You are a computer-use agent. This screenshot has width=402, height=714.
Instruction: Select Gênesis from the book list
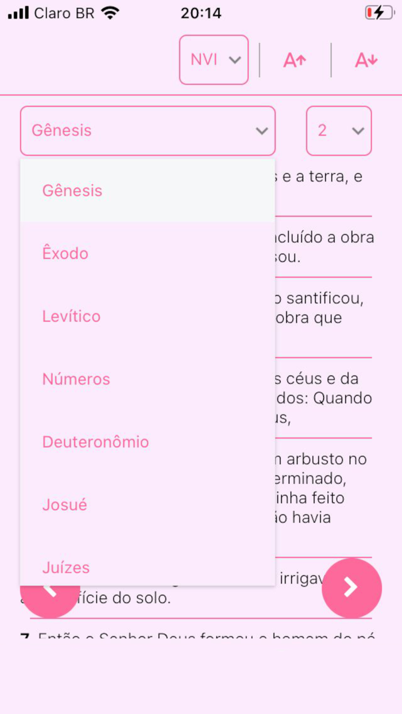click(x=72, y=190)
